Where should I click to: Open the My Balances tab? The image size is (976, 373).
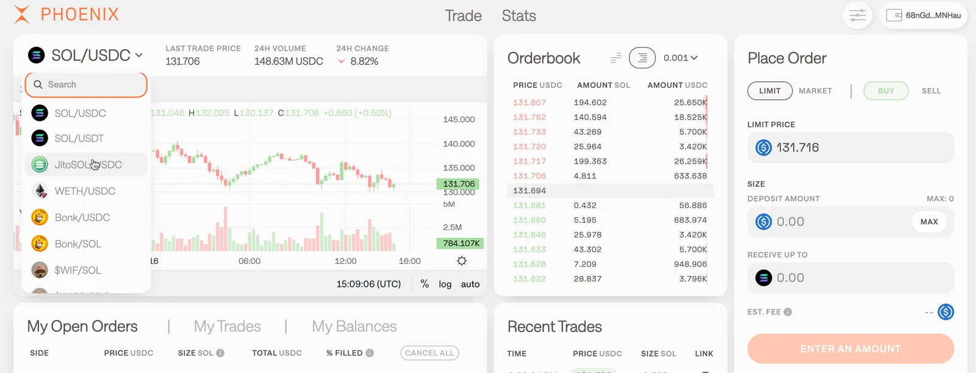(354, 327)
